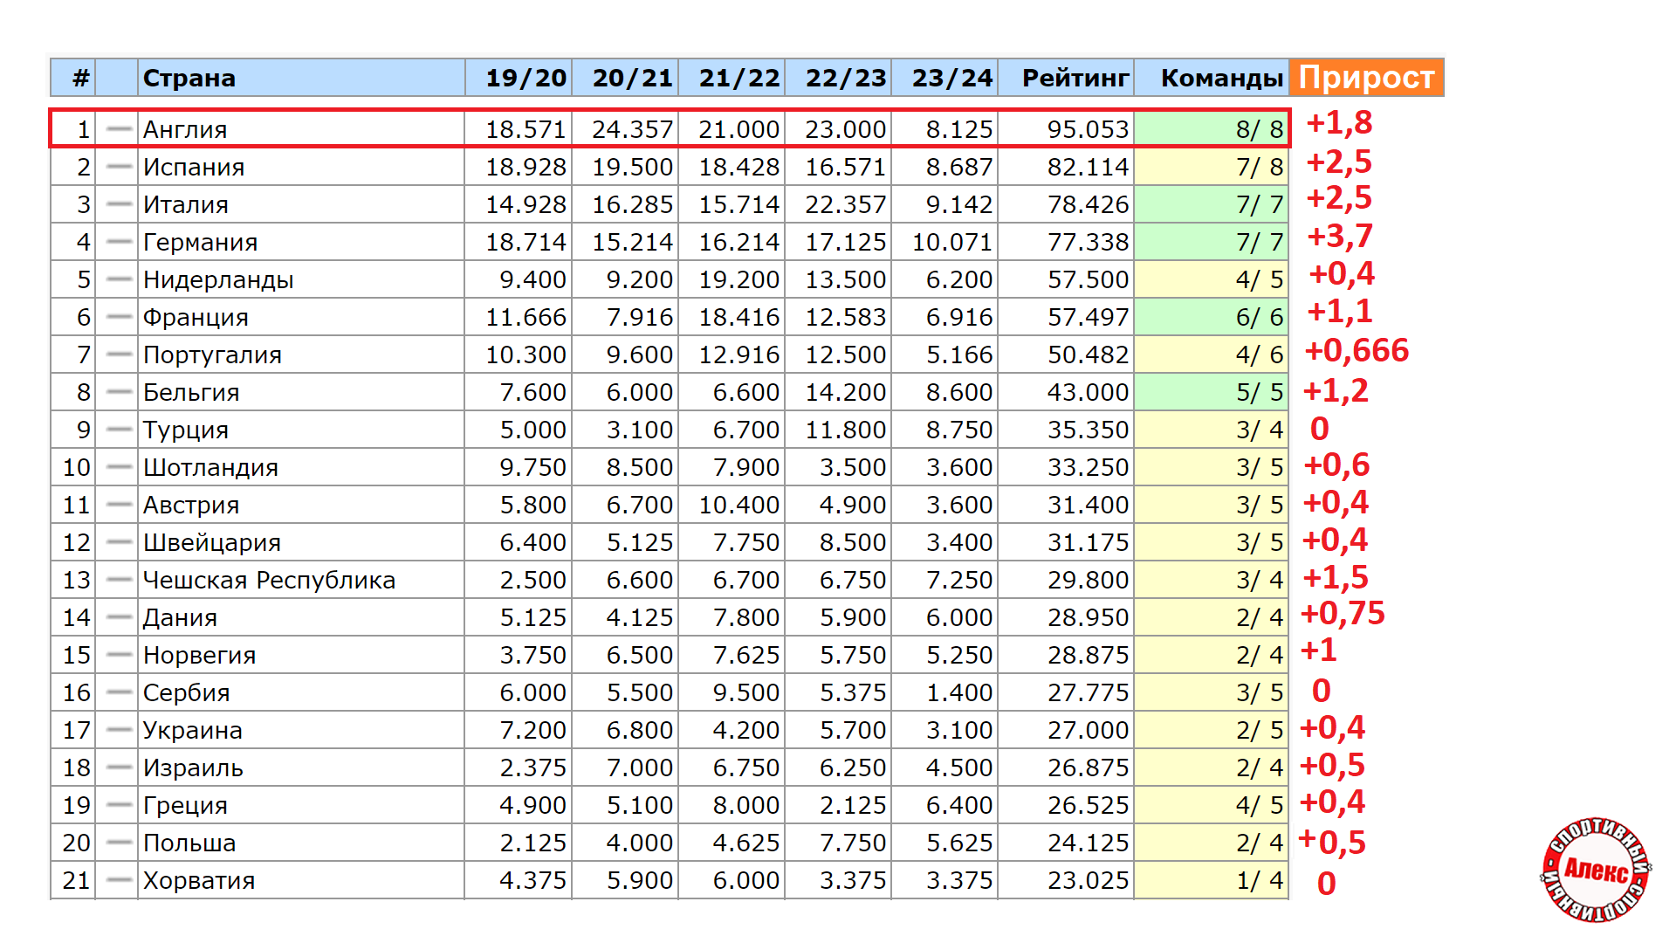Screen dimensions: 1676x943
Task: Click the orange Прирост header
Action: point(1366,78)
